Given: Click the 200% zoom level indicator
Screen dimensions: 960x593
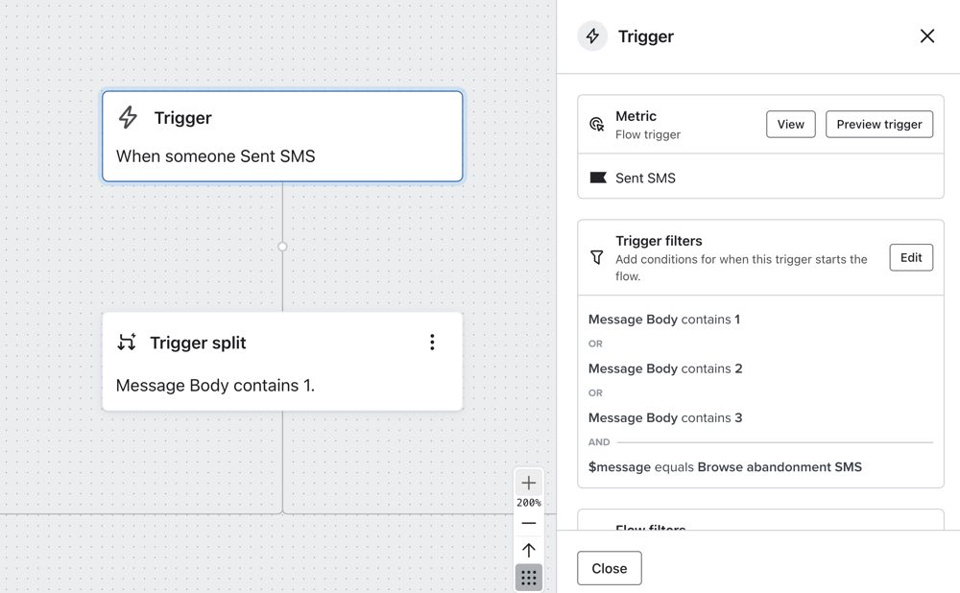Looking at the screenshot, I should pos(528,502).
